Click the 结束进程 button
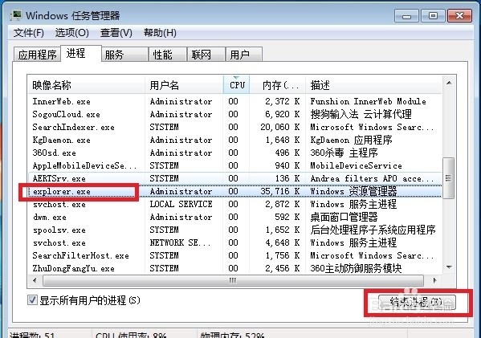Screen dimensions: 481x338 tap(417, 302)
